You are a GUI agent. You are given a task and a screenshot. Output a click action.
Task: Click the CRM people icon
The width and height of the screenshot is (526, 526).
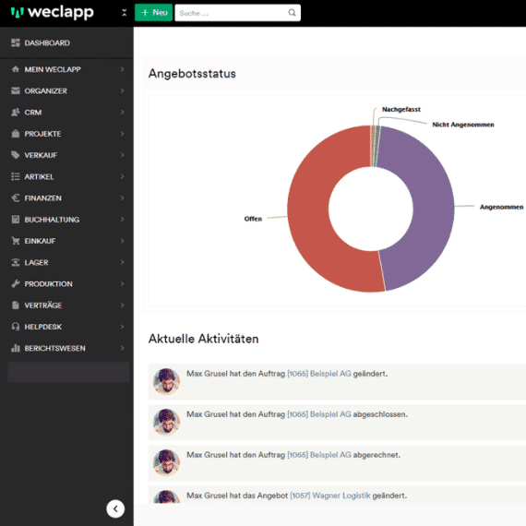(x=16, y=112)
